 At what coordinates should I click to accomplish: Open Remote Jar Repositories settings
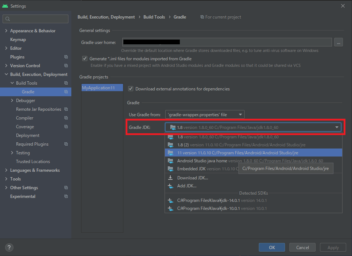38,109
